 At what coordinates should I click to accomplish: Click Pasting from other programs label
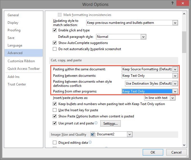click(75, 91)
